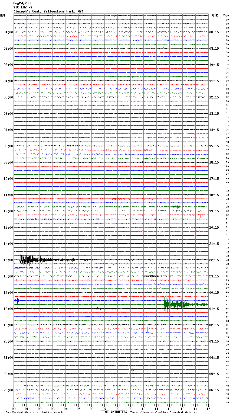Select the 09:00 MST time label
The image size is (230, 416).
[8, 162]
